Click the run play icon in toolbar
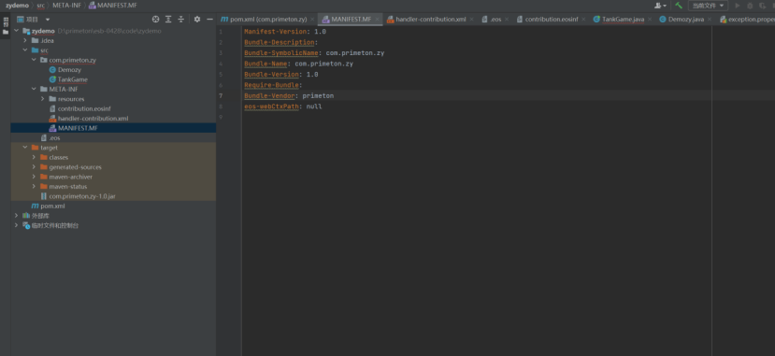Viewport: 775px width, 356px height. [738, 6]
